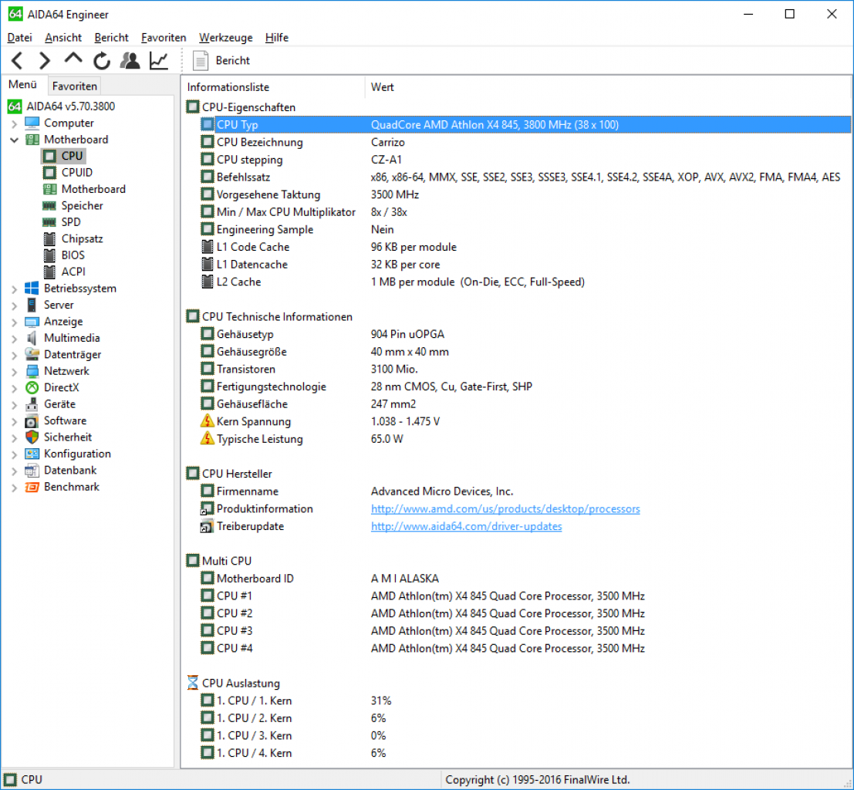Expand the Betriebssystem node

pos(14,289)
